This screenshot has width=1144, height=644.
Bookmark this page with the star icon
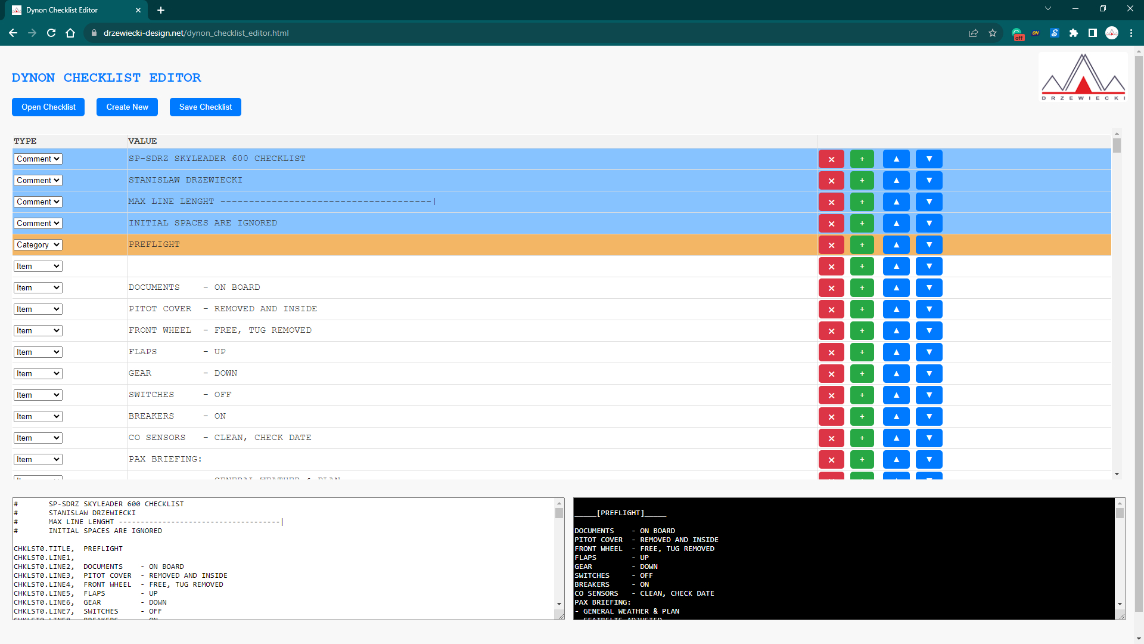click(x=993, y=33)
